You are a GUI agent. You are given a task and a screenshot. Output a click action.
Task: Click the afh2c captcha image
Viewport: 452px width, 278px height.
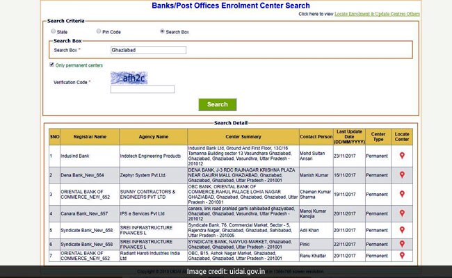pos(129,78)
